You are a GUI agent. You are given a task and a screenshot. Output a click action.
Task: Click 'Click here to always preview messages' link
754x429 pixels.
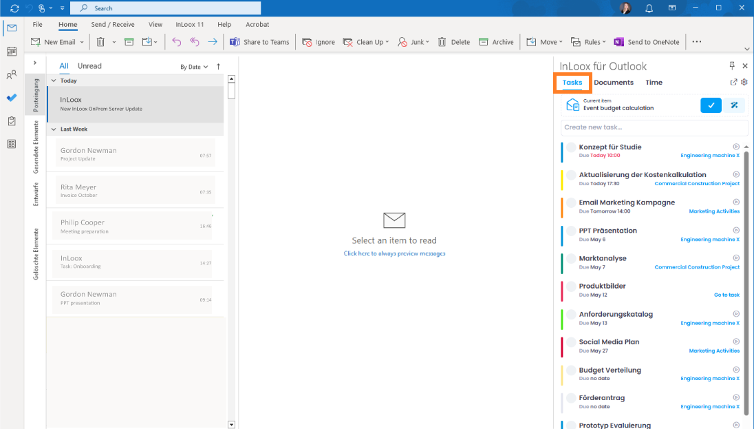[x=394, y=253]
